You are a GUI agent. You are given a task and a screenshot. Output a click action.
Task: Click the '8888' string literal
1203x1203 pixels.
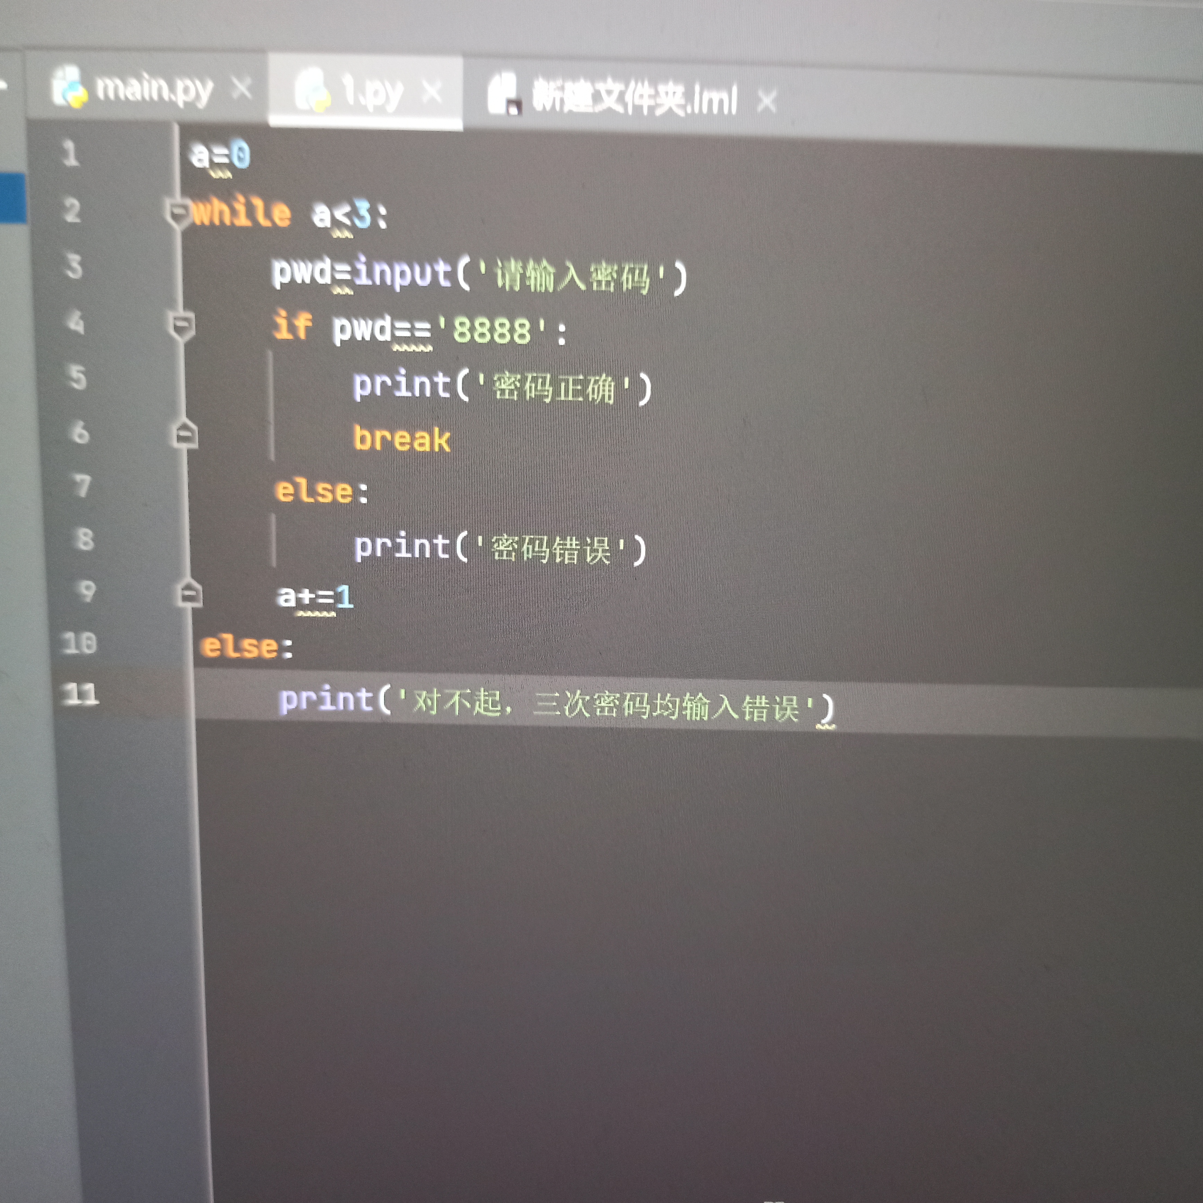(492, 331)
